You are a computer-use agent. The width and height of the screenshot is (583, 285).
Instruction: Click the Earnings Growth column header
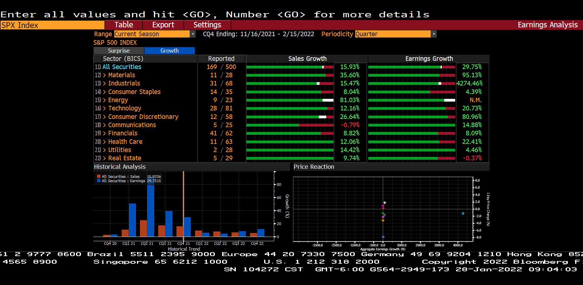[429, 59]
